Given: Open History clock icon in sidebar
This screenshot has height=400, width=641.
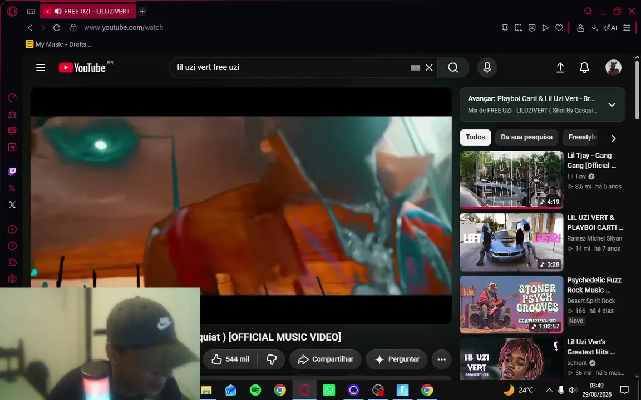Looking at the screenshot, I should click(12, 246).
